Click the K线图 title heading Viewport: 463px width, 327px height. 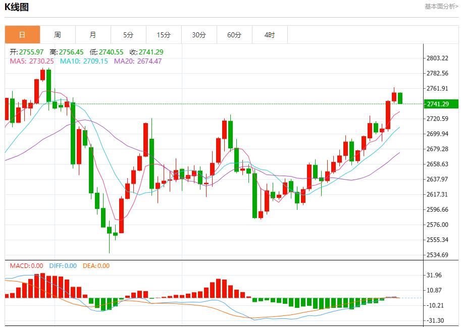pos(17,7)
